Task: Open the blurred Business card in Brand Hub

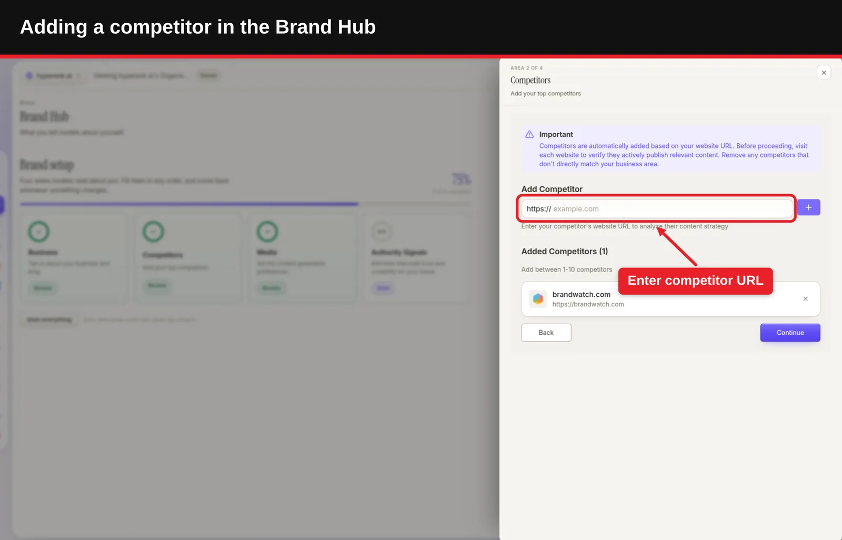Action: click(74, 258)
